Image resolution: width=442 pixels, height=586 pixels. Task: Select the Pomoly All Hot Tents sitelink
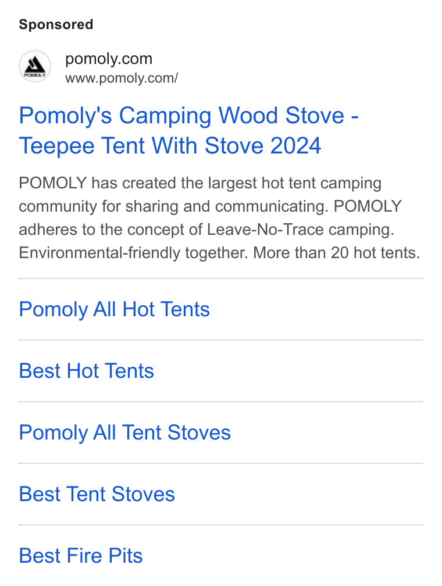[115, 309]
